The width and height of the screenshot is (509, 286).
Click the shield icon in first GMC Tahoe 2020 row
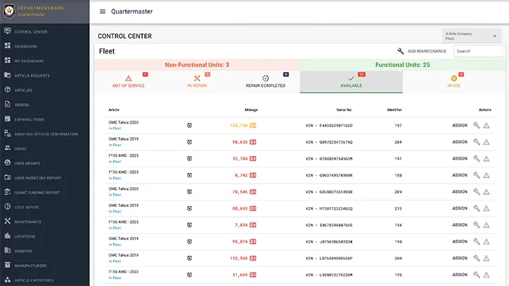click(x=189, y=125)
